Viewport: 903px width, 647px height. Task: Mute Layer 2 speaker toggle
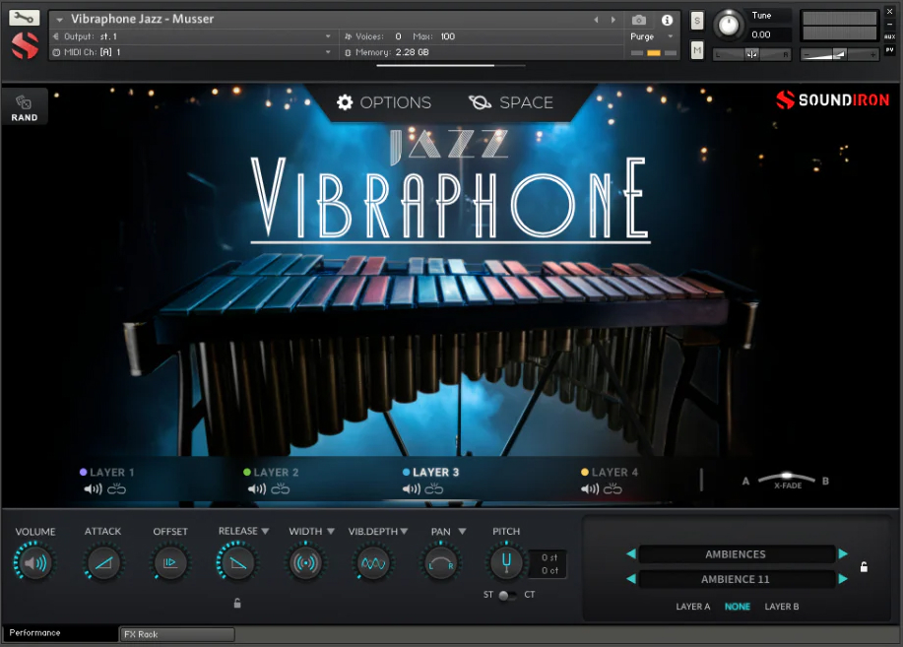(x=257, y=489)
